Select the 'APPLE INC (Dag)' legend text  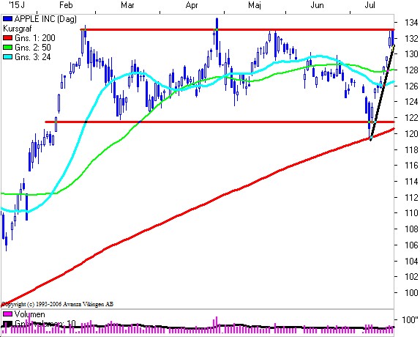click(x=45, y=19)
